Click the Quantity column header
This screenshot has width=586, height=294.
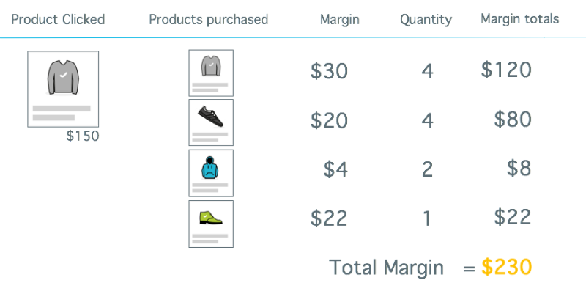[x=426, y=19]
